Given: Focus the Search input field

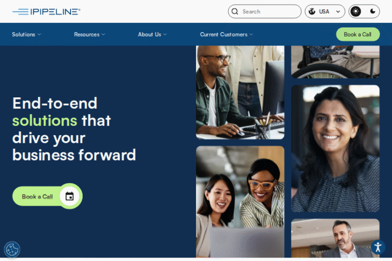Looking at the screenshot, I should pos(264,12).
